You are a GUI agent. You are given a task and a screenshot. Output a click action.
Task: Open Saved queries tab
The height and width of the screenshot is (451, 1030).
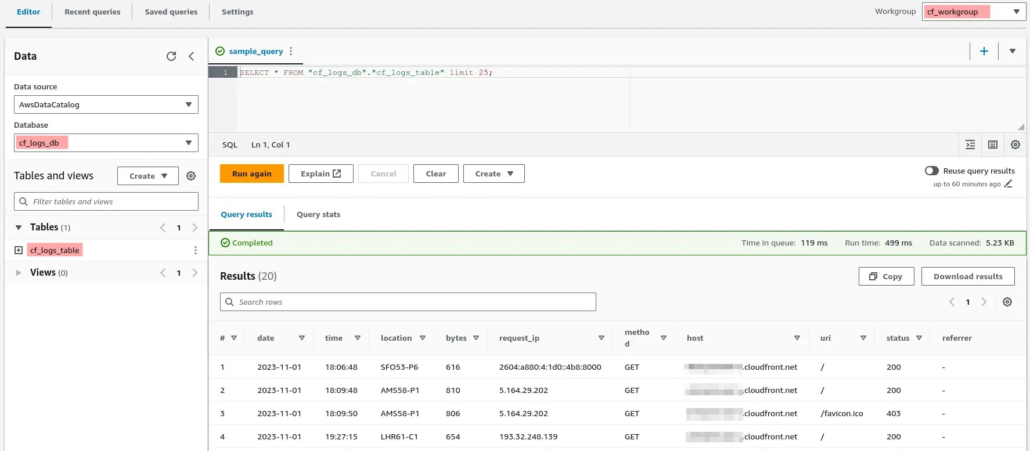point(171,12)
